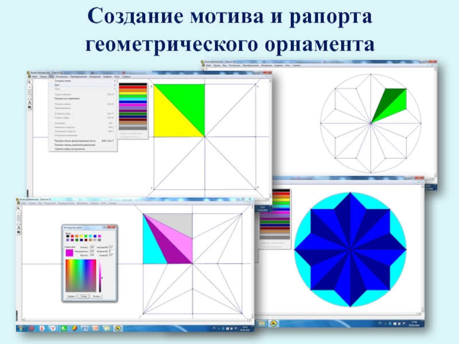Image resolution: width=459 pixels, height=344 pixels.
Task: Open the Преобразования menu in the top-left window
Action: (x=79, y=77)
